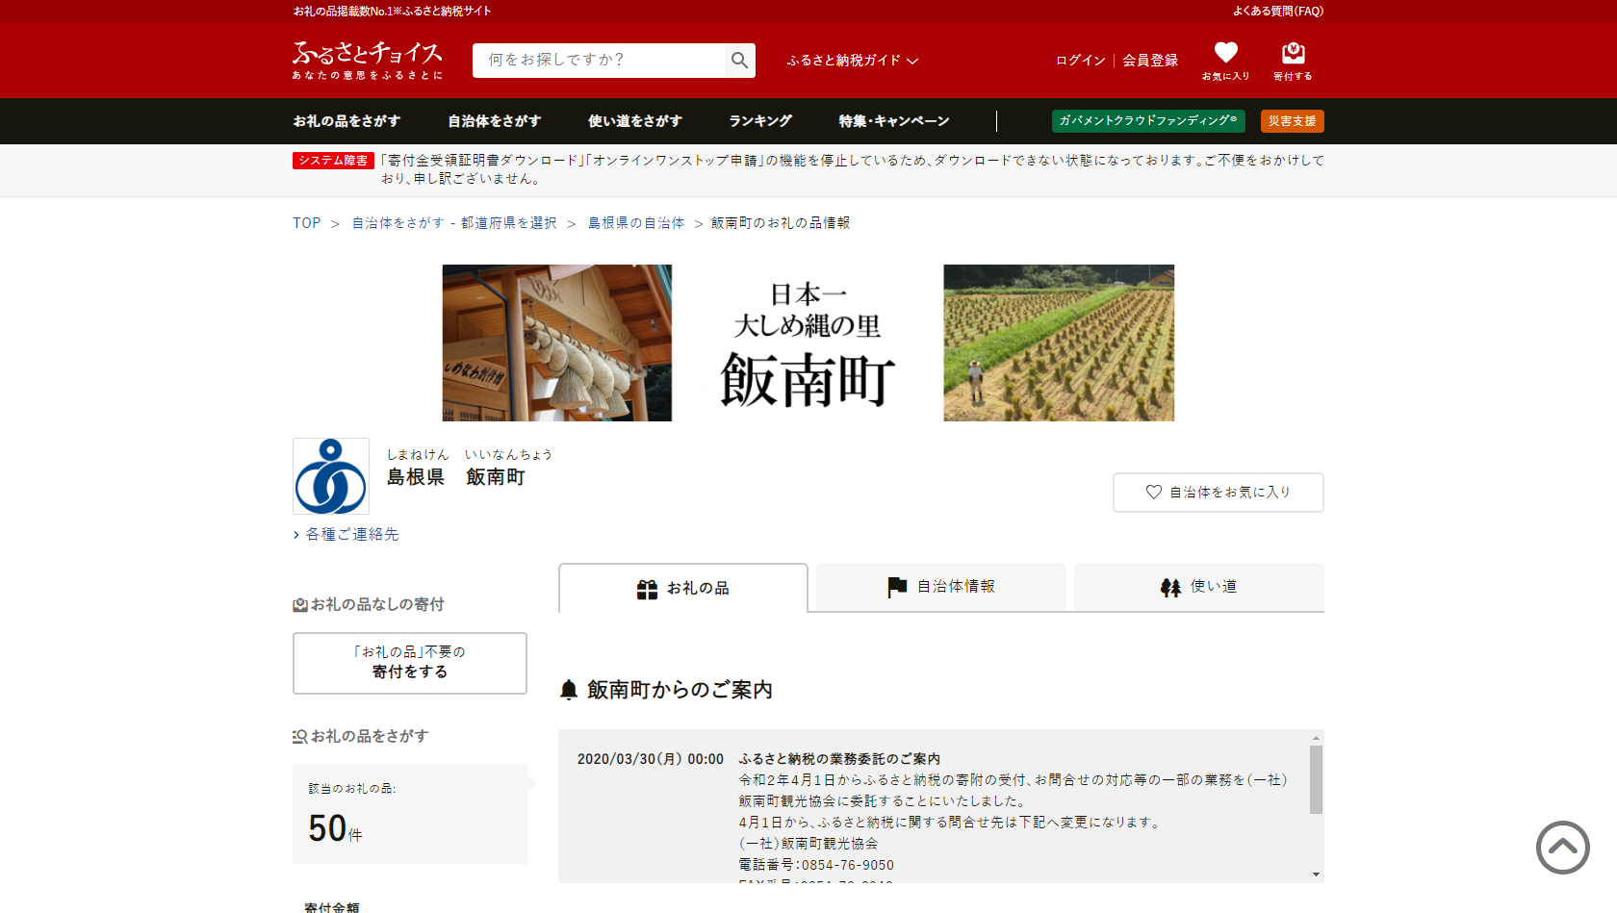Click TOP breadcrumb link
The height and width of the screenshot is (913, 1617).
click(306, 222)
